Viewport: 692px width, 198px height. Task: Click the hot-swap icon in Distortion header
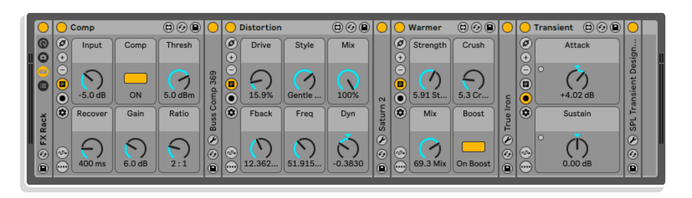351,27
